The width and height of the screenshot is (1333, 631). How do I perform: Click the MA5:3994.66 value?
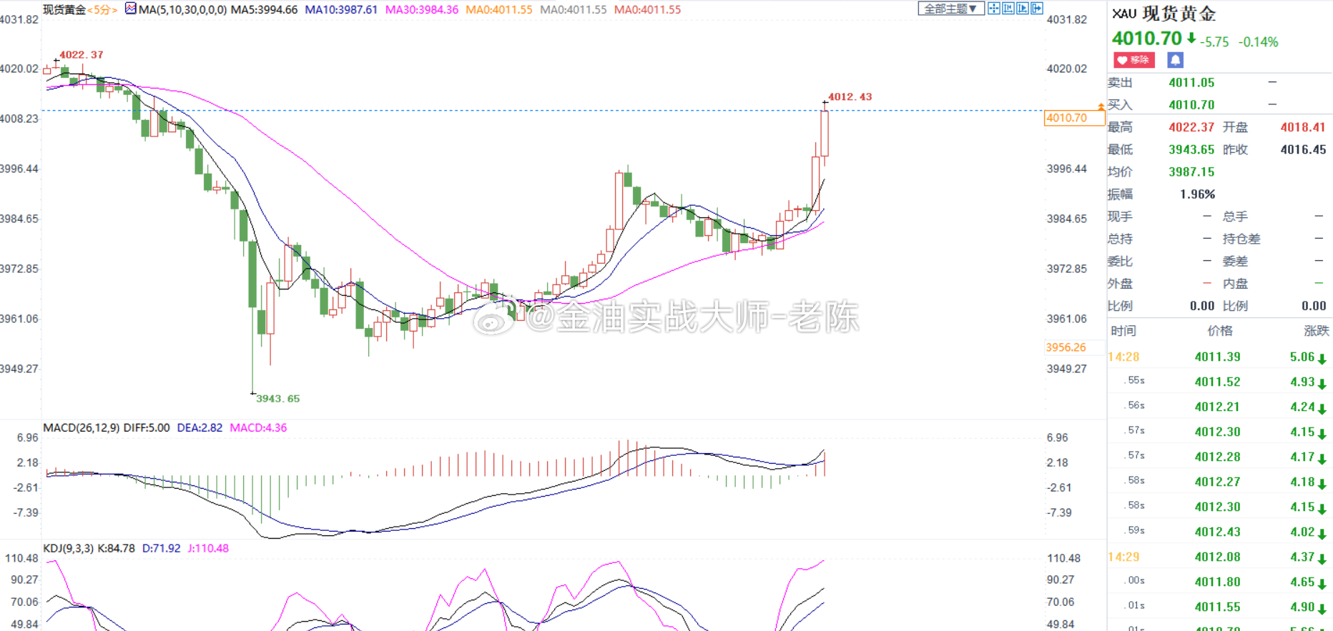pyautogui.click(x=264, y=10)
